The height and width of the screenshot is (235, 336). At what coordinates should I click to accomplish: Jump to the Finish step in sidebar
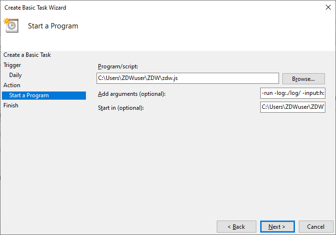[x=11, y=105]
